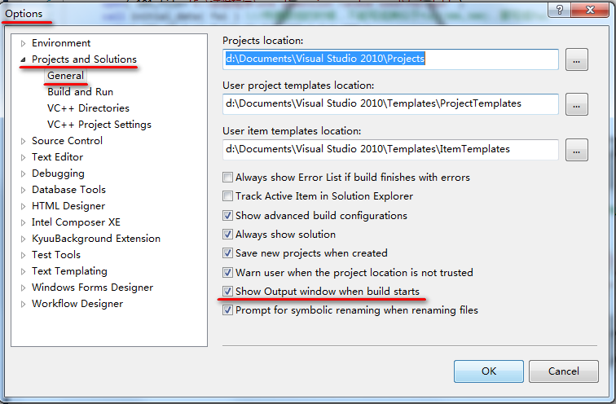Browse for Projects location folder
616x404 pixels.
[577, 59]
